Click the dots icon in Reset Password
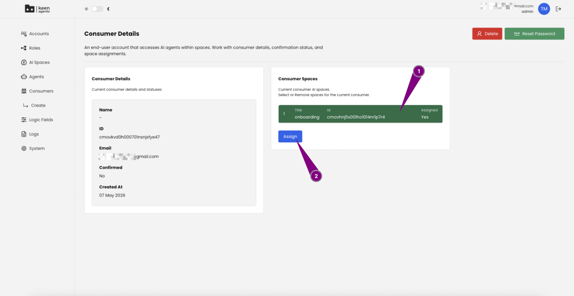 517,34
